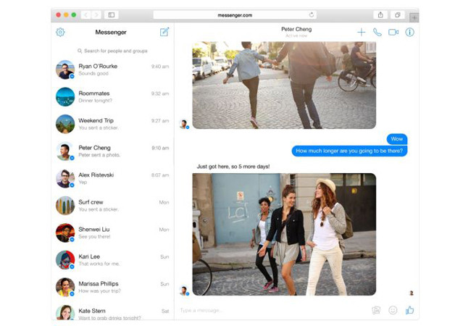Click the Roommates group avatar
471x326 pixels.
[65, 96]
